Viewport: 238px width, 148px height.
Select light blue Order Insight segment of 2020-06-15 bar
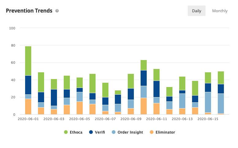pyautogui.click(x=208, y=102)
